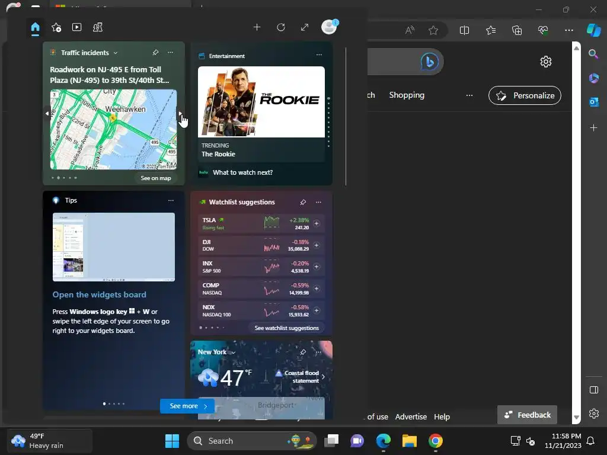The image size is (607, 455).
Task: Open more feed categories ellipsis
Action: 469,95
